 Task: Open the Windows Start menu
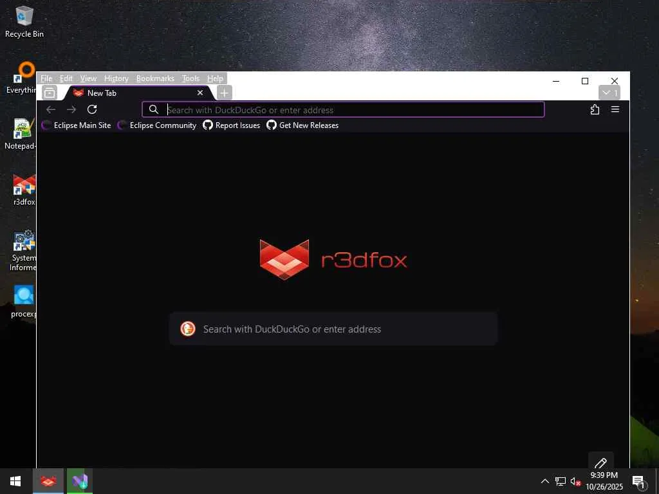[15, 481]
